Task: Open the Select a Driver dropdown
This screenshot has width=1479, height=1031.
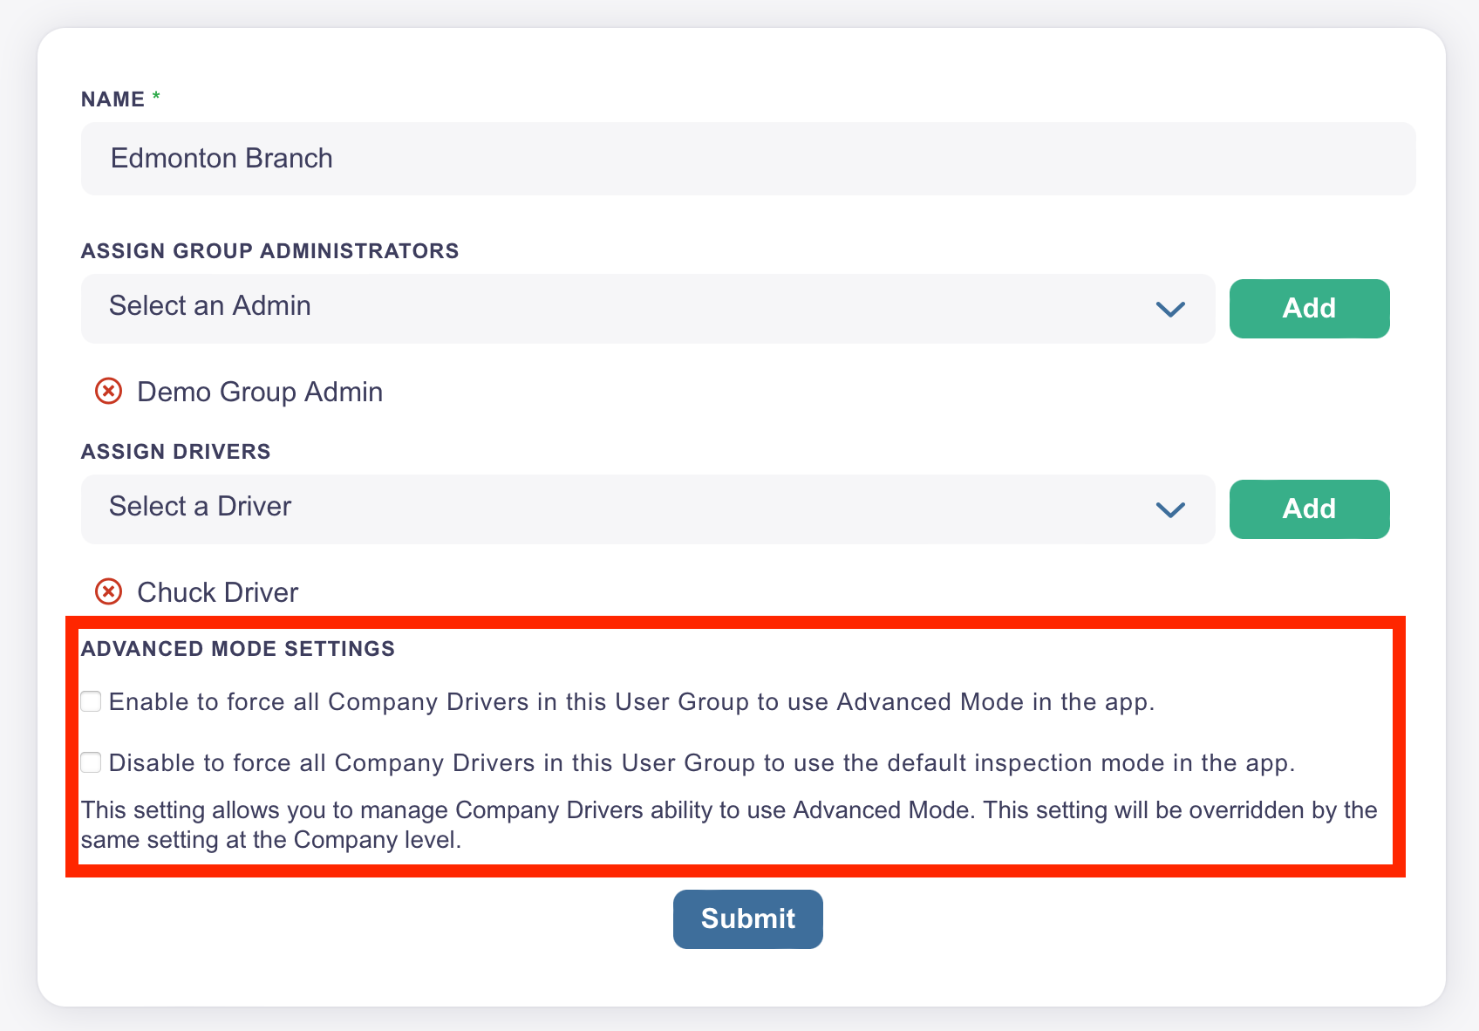Action: tap(648, 509)
